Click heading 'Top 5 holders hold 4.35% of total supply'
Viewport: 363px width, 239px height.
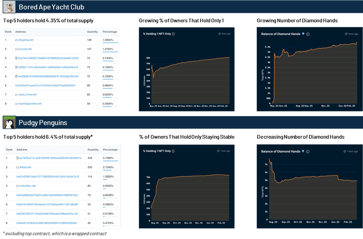48,20
